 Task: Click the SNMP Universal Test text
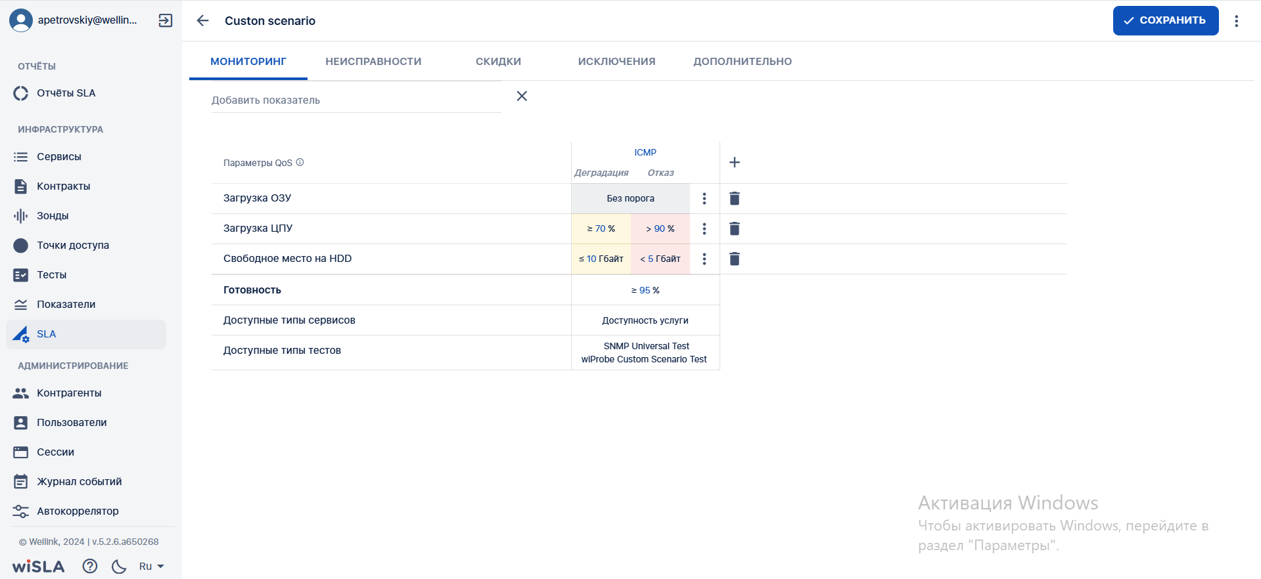(647, 346)
